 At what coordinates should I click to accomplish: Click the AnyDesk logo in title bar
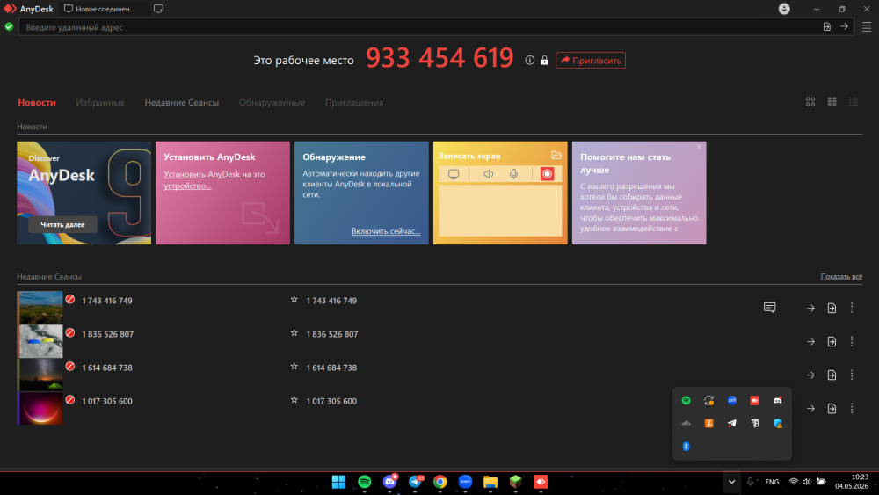click(10, 9)
